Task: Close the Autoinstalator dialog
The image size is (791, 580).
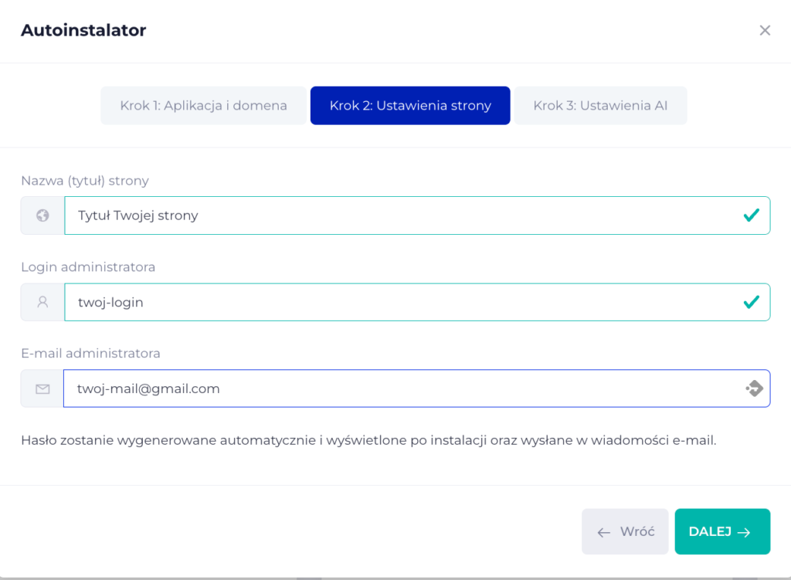Action: coord(765,31)
